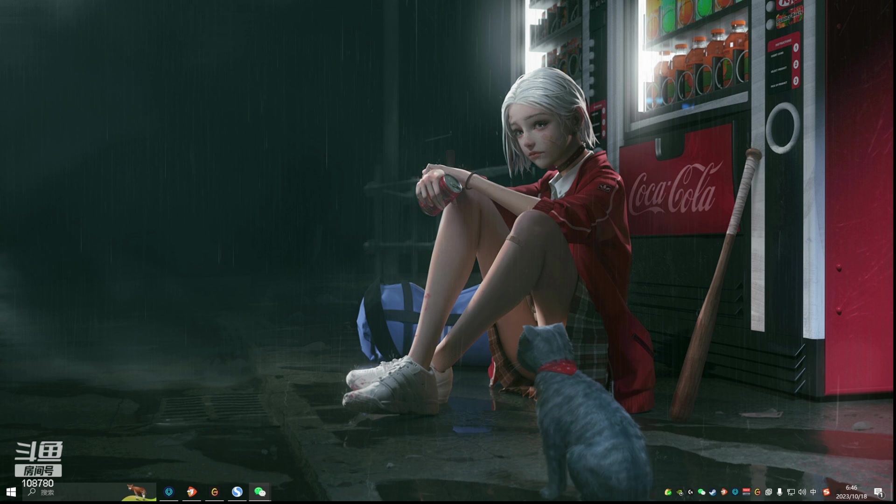Open the notification center icon
The image size is (896, 504).
(x=878, y=492)
